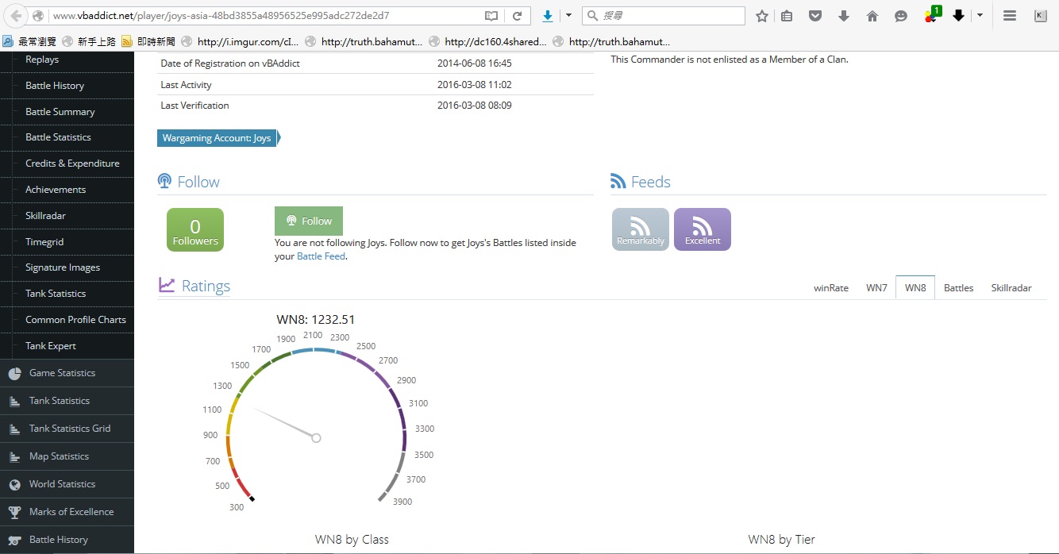Switch to the WN7 ratings tab

[x=876, y=288]
